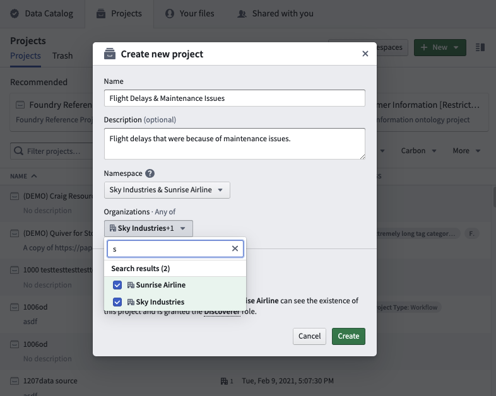Click the extremely long tag category chip
Viewport: 496px width, 396px height.
(418, 233)
